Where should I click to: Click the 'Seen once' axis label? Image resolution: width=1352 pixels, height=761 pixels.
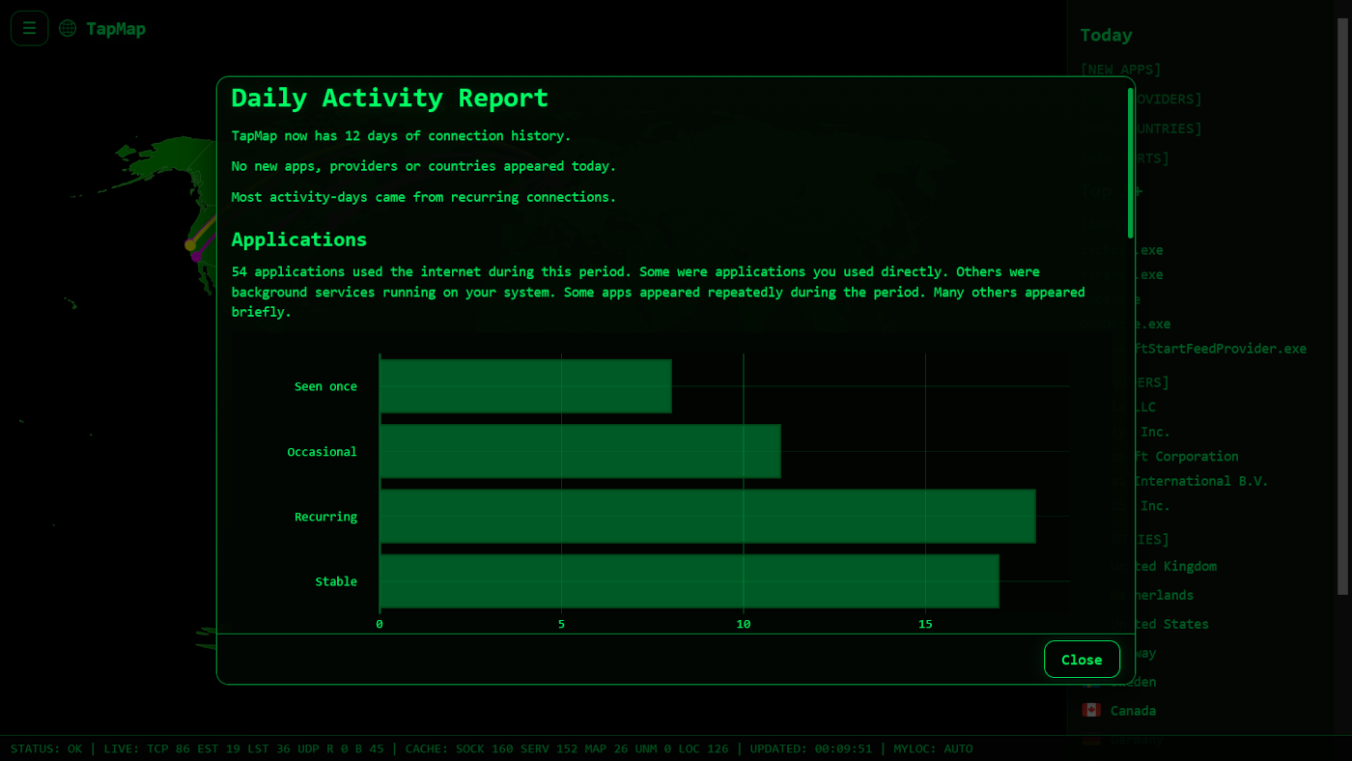coord(325,386)
